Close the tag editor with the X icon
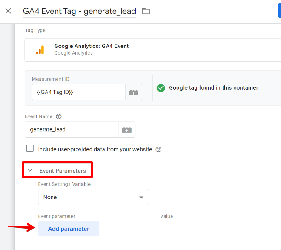Viewport: 281px width, 250px height. (8, 11)
